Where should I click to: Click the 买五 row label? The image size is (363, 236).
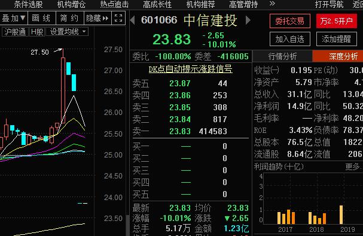(x=141, y=194)
